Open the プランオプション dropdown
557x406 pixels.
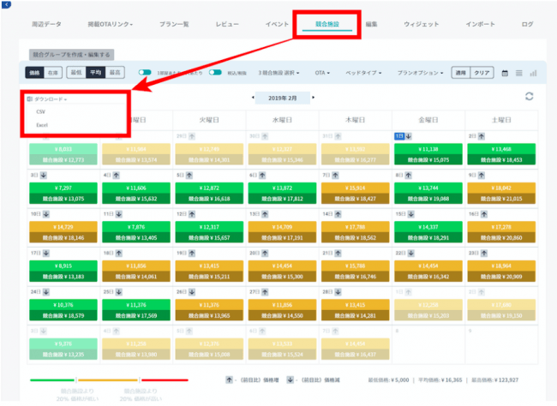[x=420, y=73]
